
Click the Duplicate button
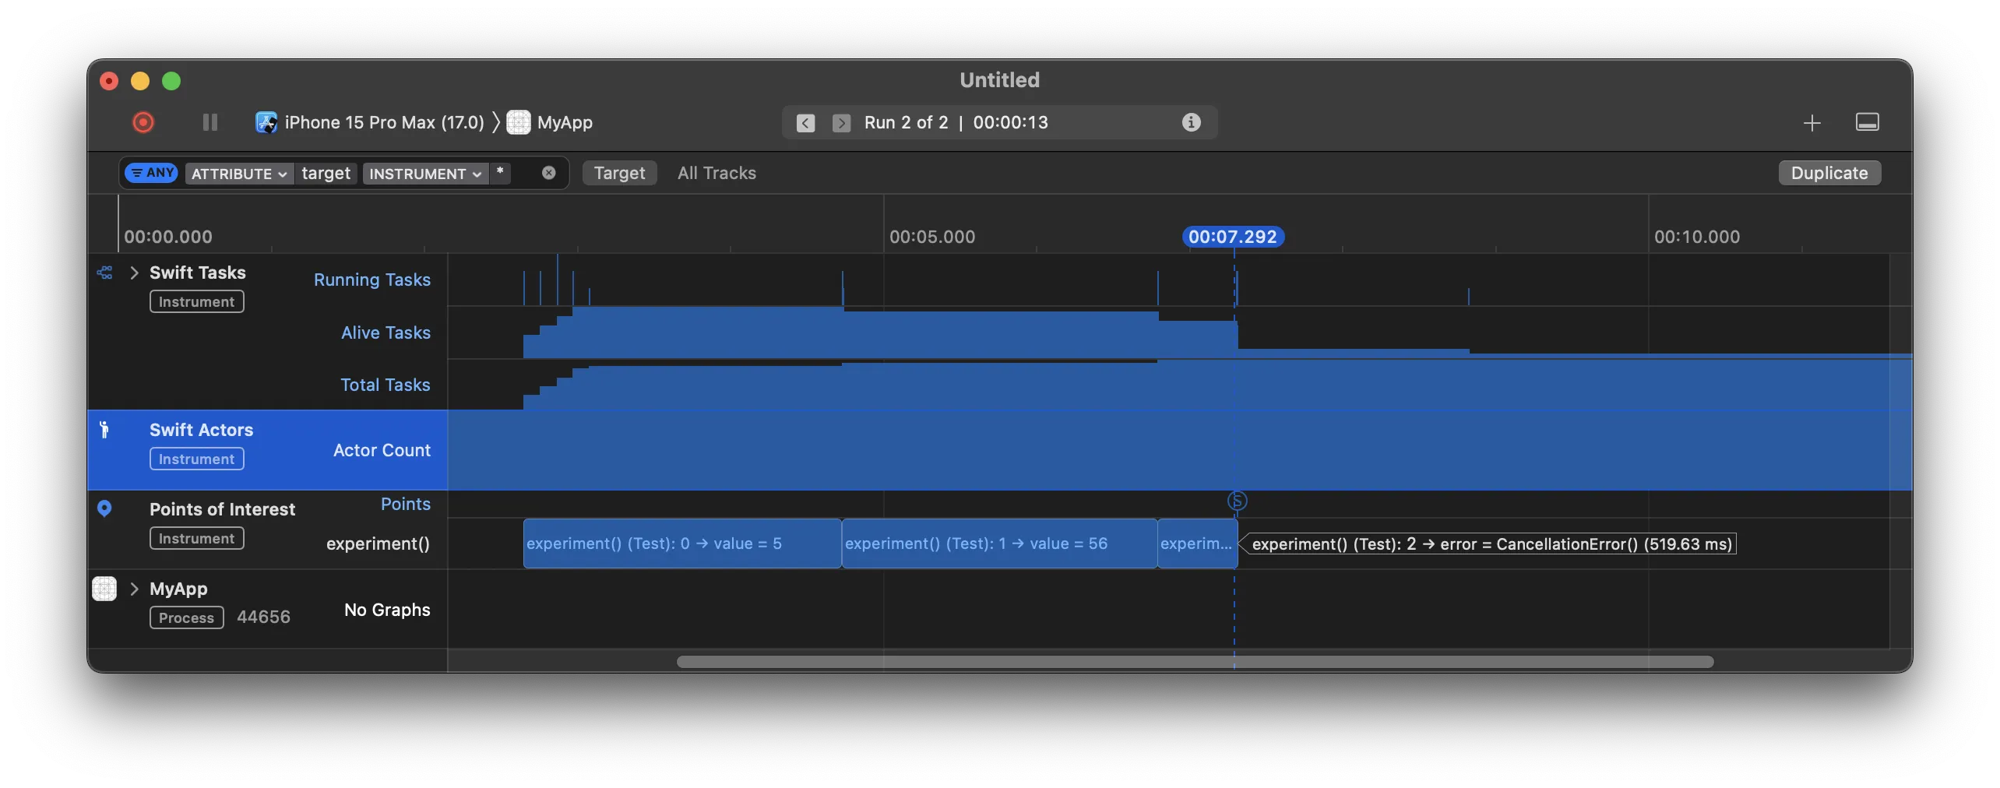[1829, 173]
